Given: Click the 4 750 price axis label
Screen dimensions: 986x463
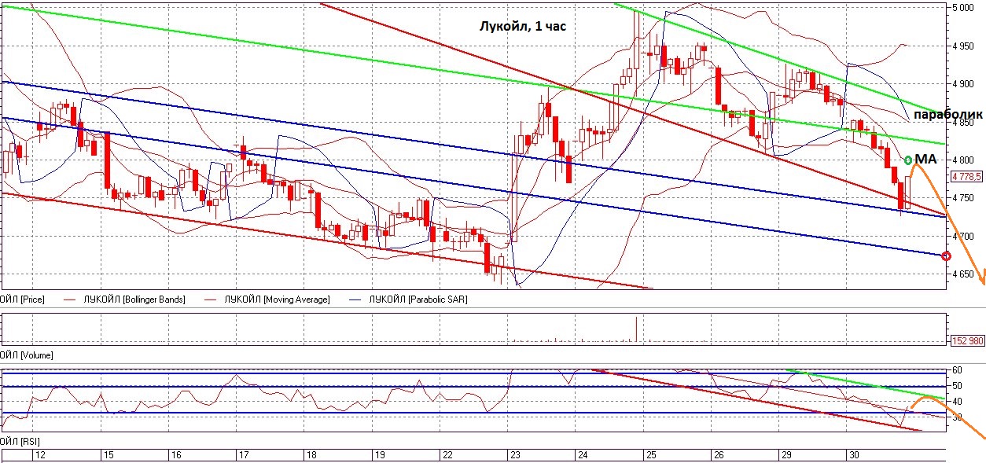Looking at the screenshot, I should coord(962,198).
